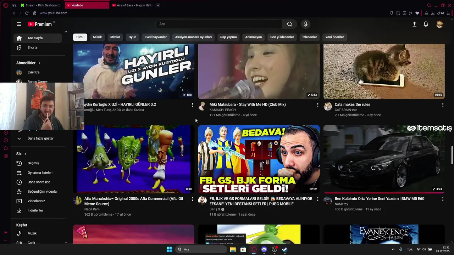Open Opera sidebar history clock icon
The width and height of the screenshot is (454, 255).
(6, 140)
